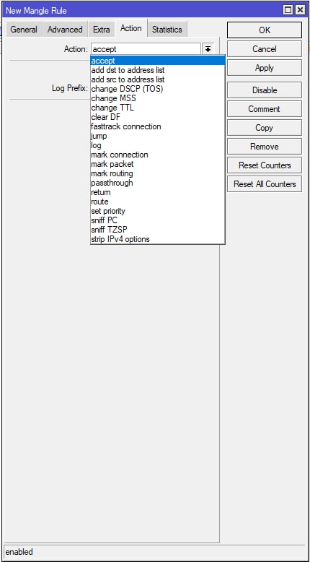The height and width of the screenshot is (562, 310).
Task: Select 'sniff PC' option
Action: click(158, 220)
